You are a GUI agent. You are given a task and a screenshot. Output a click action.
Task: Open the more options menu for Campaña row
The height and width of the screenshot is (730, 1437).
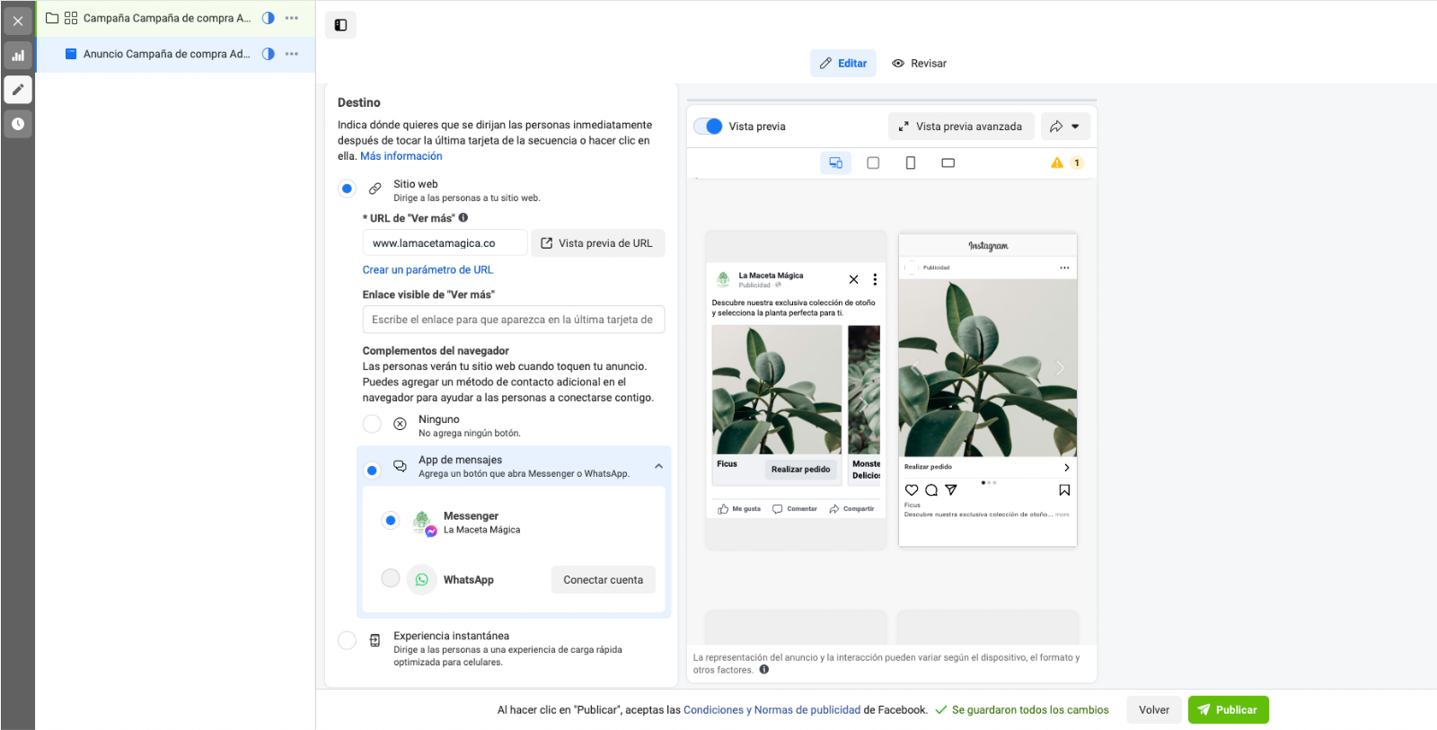[x=292, y=18]
